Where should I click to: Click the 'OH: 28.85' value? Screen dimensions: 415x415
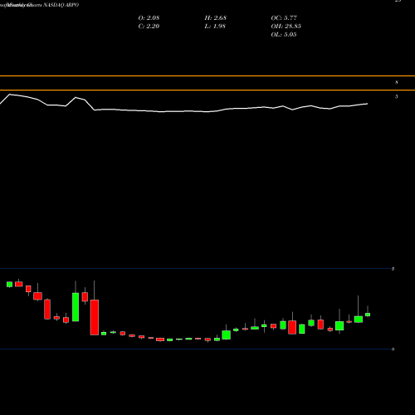point(286,27)
